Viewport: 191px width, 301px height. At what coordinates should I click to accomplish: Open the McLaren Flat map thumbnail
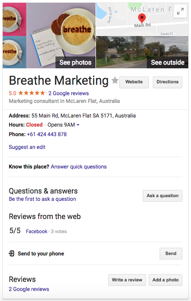pos(142,19)
